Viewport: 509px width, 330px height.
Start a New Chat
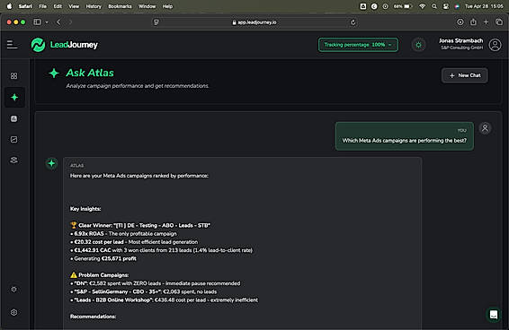(465, 75)
